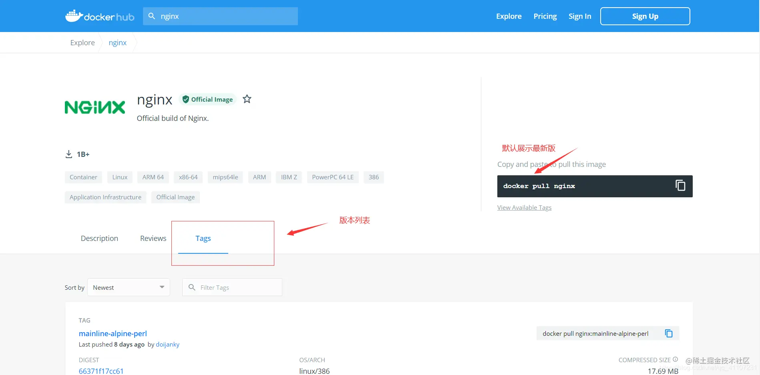The height and width of the screenshot is (375, 760).
Task: Click the Sign Up button
Action: pyautogui.click(x=645, y=16)
